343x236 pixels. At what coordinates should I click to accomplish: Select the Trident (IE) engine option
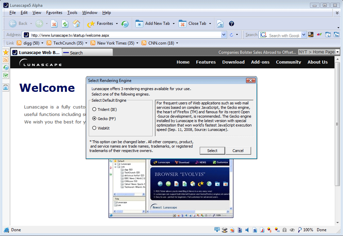pos(94,109)
